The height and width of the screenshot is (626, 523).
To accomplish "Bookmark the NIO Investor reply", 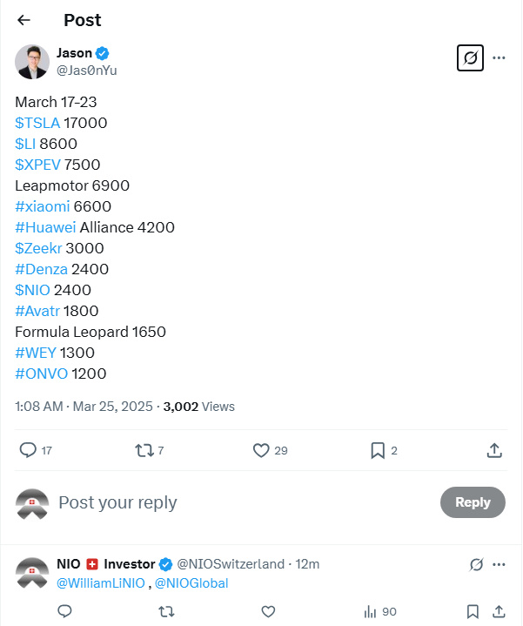I will (x=473, y=611).
